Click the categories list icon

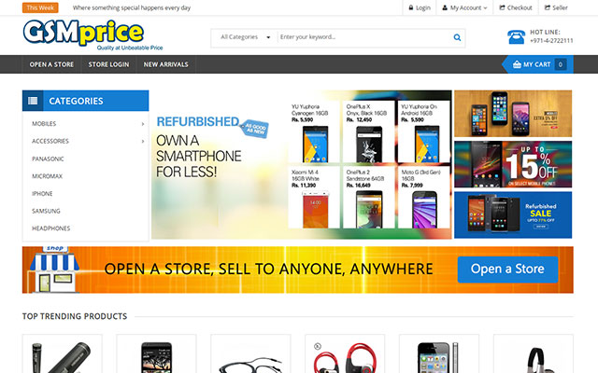click(x=33, y=101)
